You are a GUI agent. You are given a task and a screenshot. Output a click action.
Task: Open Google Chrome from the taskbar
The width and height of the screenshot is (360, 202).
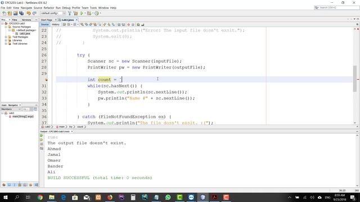coord(40,197)
